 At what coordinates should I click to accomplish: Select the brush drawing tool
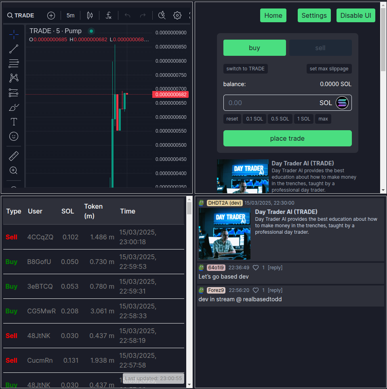14,107
